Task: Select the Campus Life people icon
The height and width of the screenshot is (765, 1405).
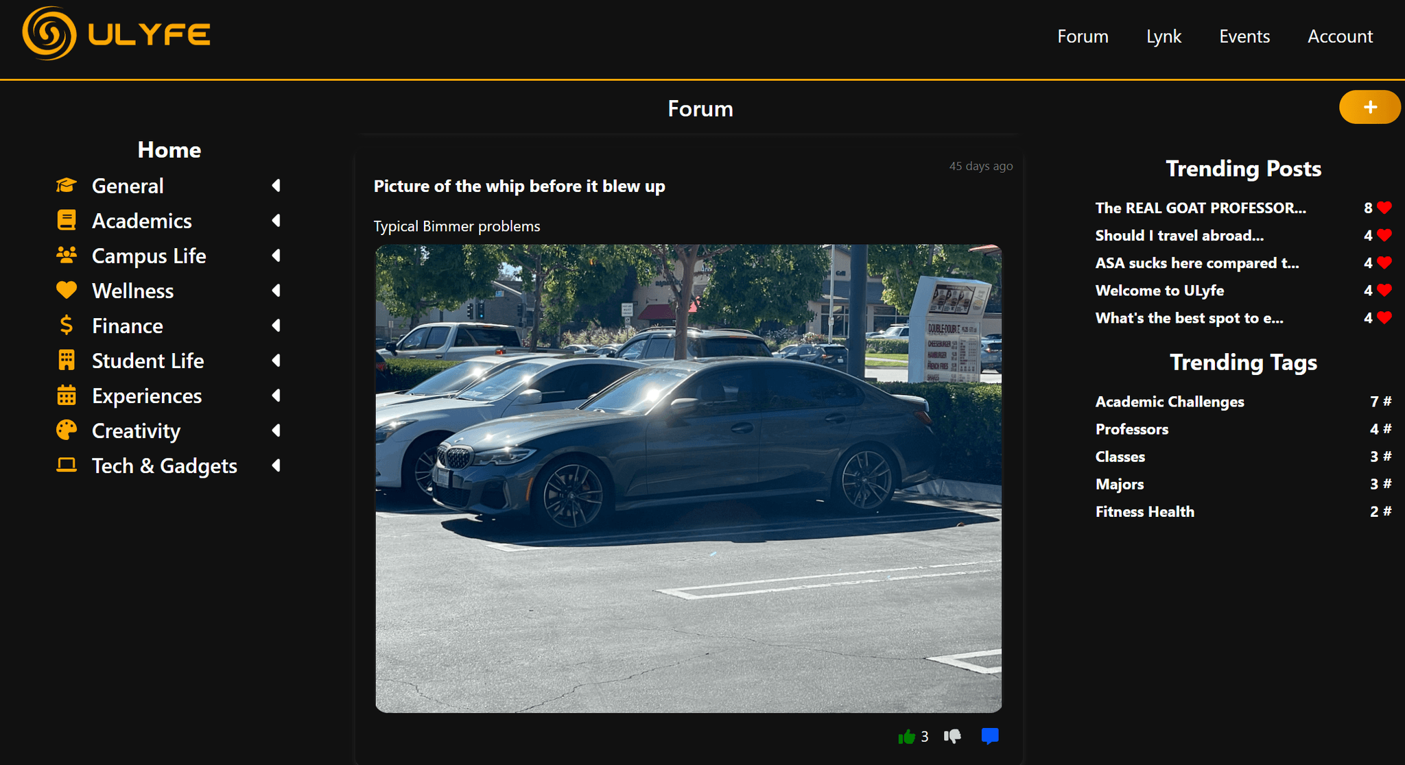Action: [x=67, y=255]
